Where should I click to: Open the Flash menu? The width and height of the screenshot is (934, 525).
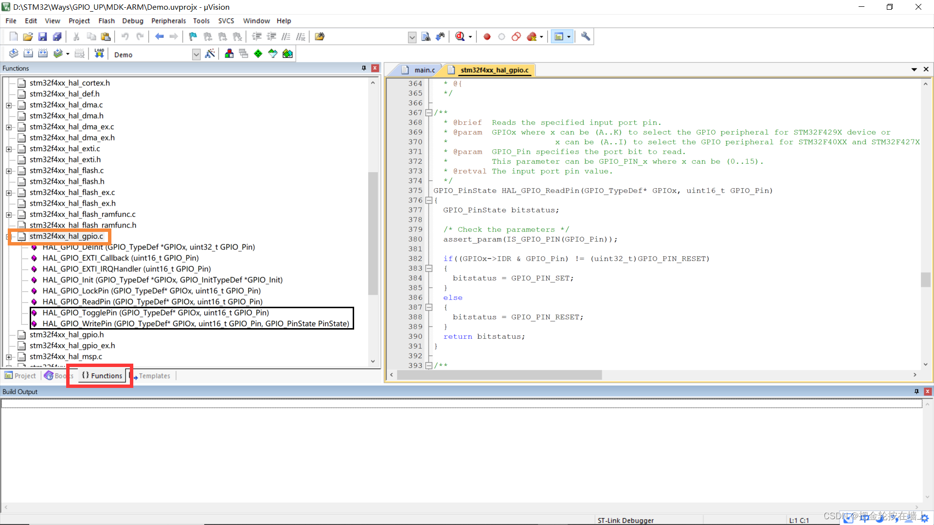(x=107, y=21)
